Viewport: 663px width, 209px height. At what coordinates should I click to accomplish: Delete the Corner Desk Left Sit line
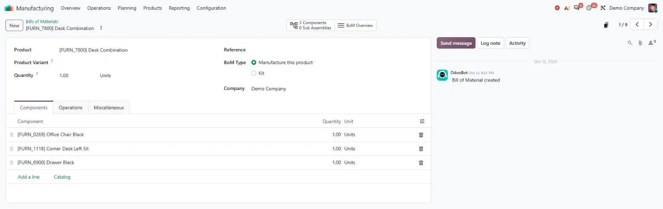(x=421, y=149)
